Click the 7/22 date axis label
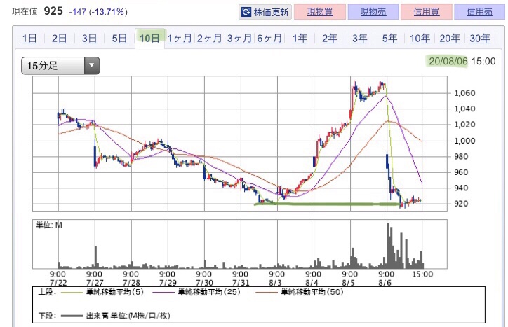Screen dimensions: 508x327 pyautogui.click(x=58, y=283)
